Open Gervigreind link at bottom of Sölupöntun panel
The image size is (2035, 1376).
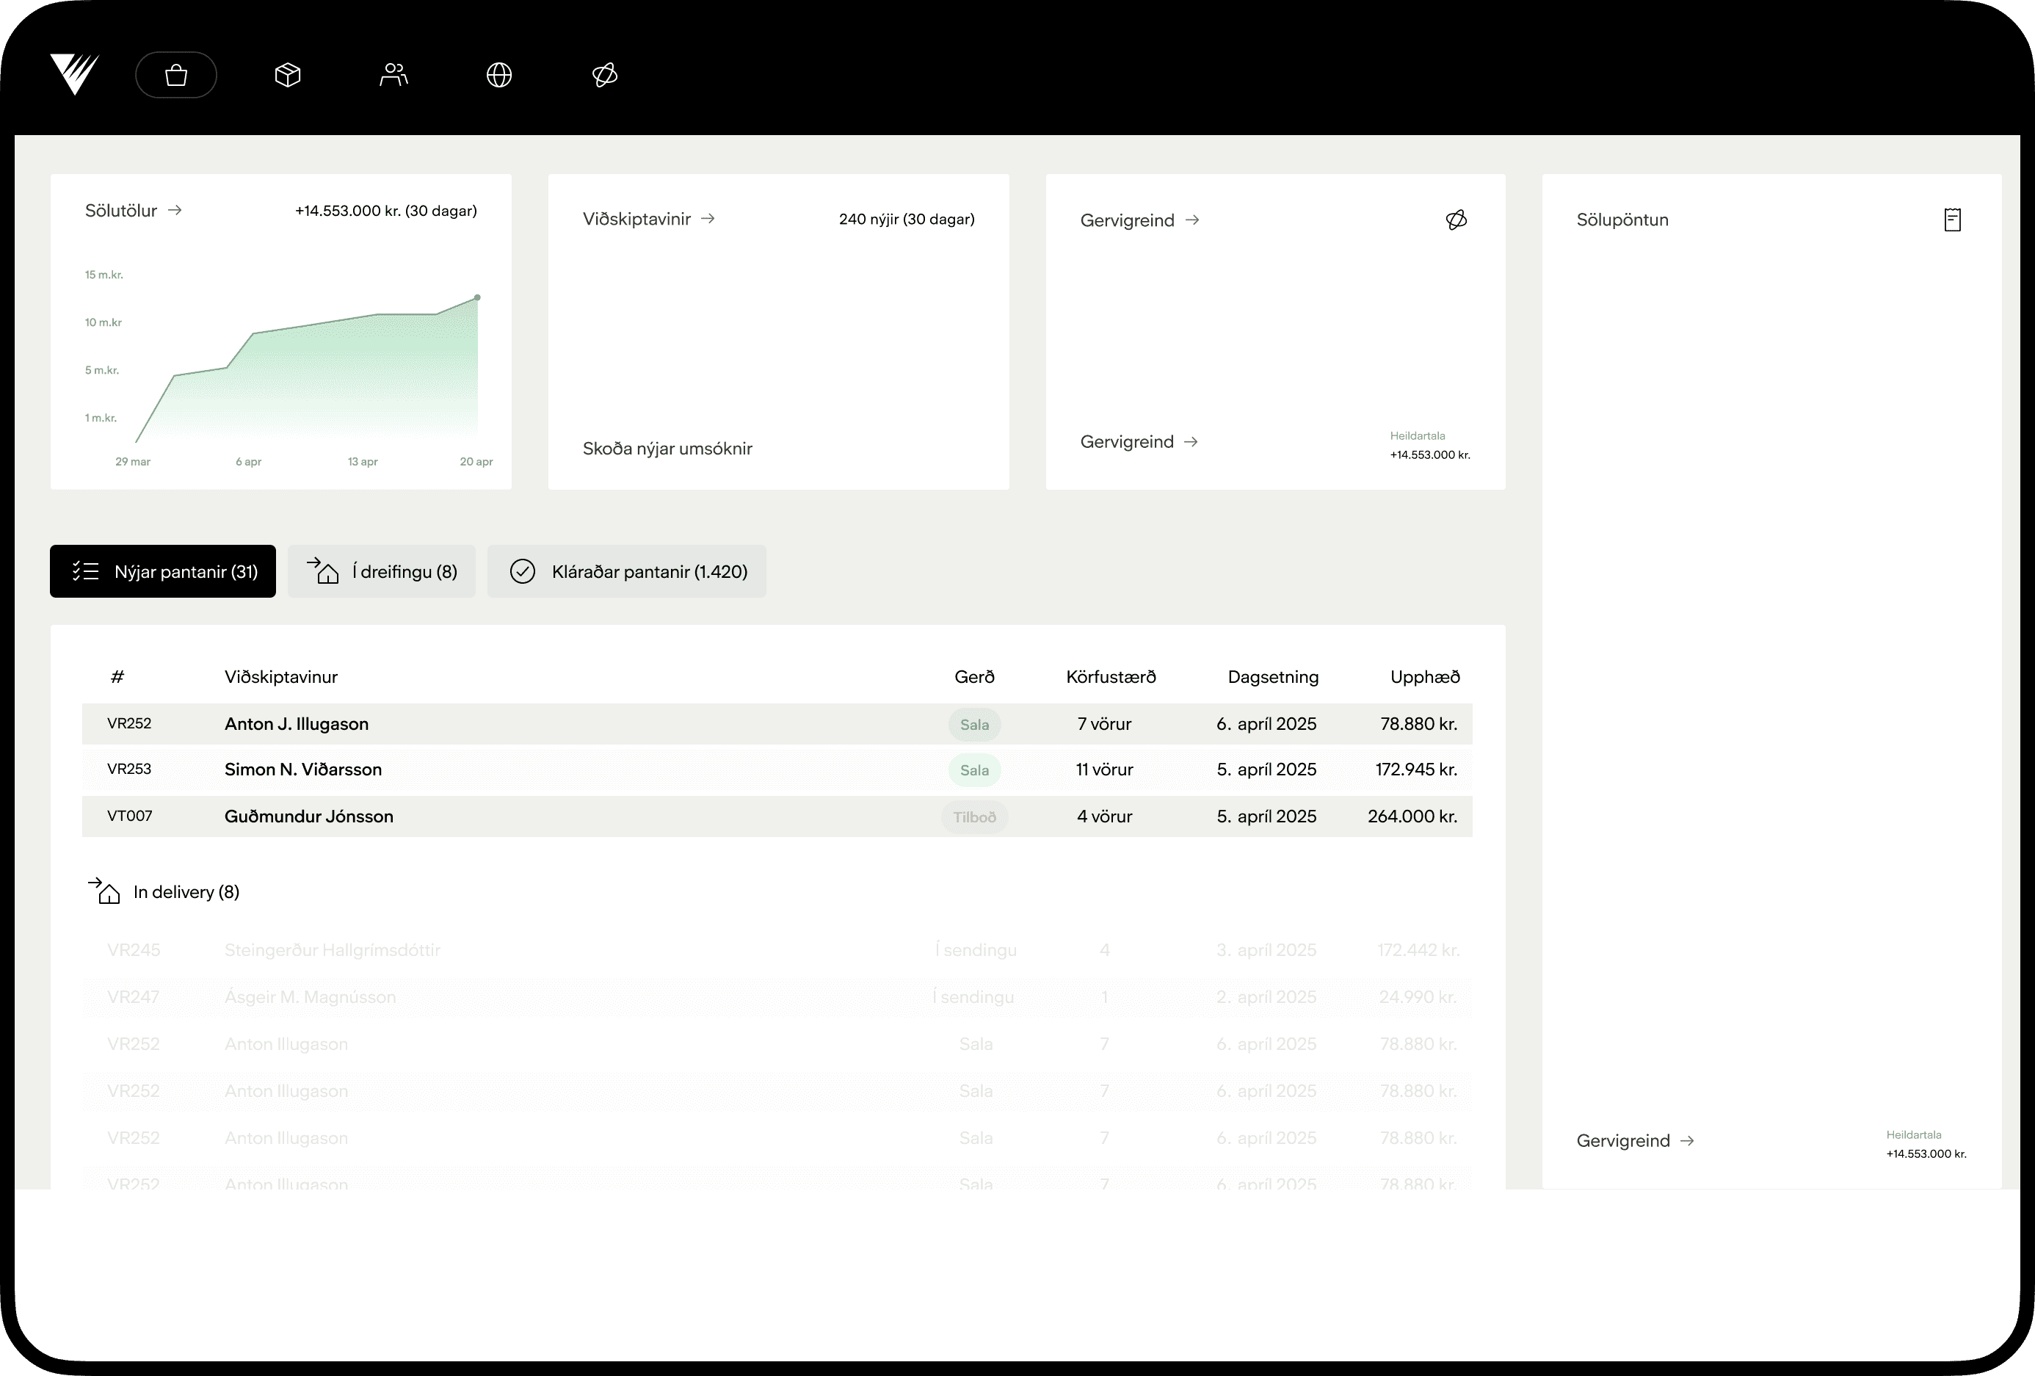point(1635,1140)
